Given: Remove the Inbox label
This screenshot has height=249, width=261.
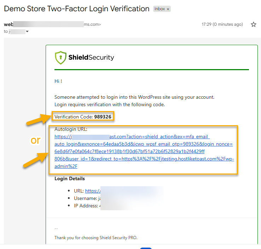Looking at the screenshot, I should click(x=168, y=9).
